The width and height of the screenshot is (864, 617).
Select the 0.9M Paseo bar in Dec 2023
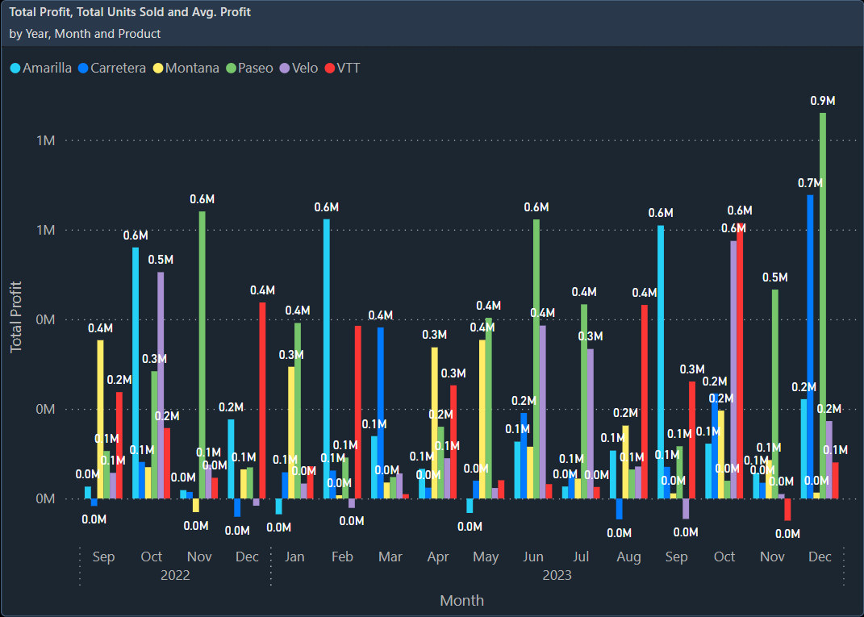coord(823,306)
